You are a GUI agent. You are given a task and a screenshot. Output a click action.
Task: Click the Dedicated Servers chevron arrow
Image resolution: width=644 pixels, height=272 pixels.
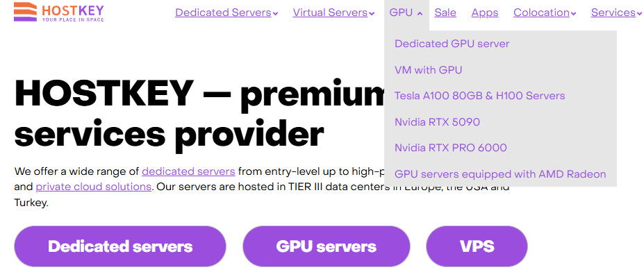276,14
